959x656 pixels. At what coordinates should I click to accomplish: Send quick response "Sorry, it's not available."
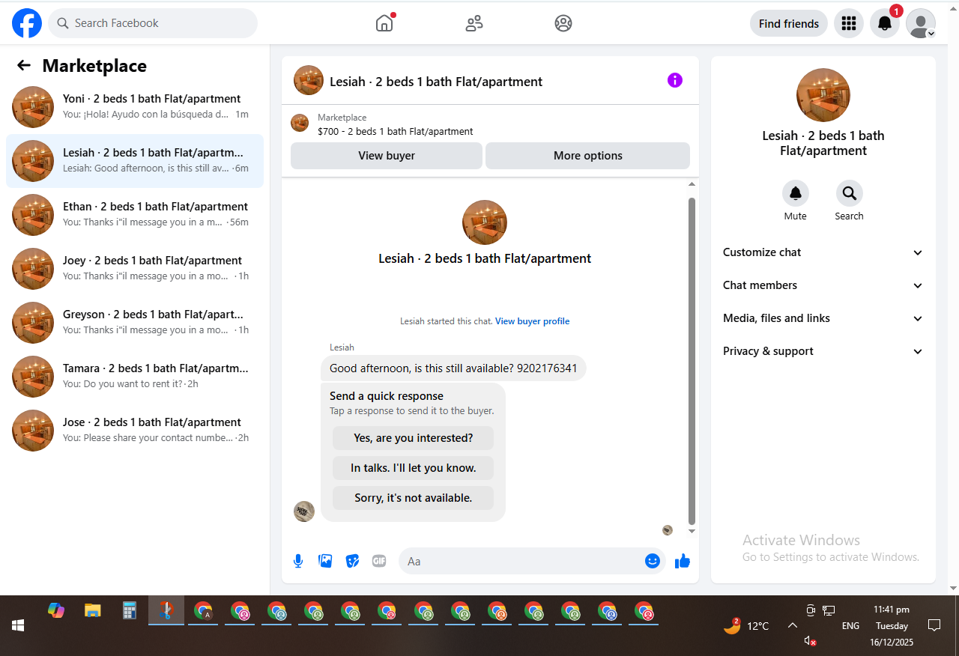(414, 498)
